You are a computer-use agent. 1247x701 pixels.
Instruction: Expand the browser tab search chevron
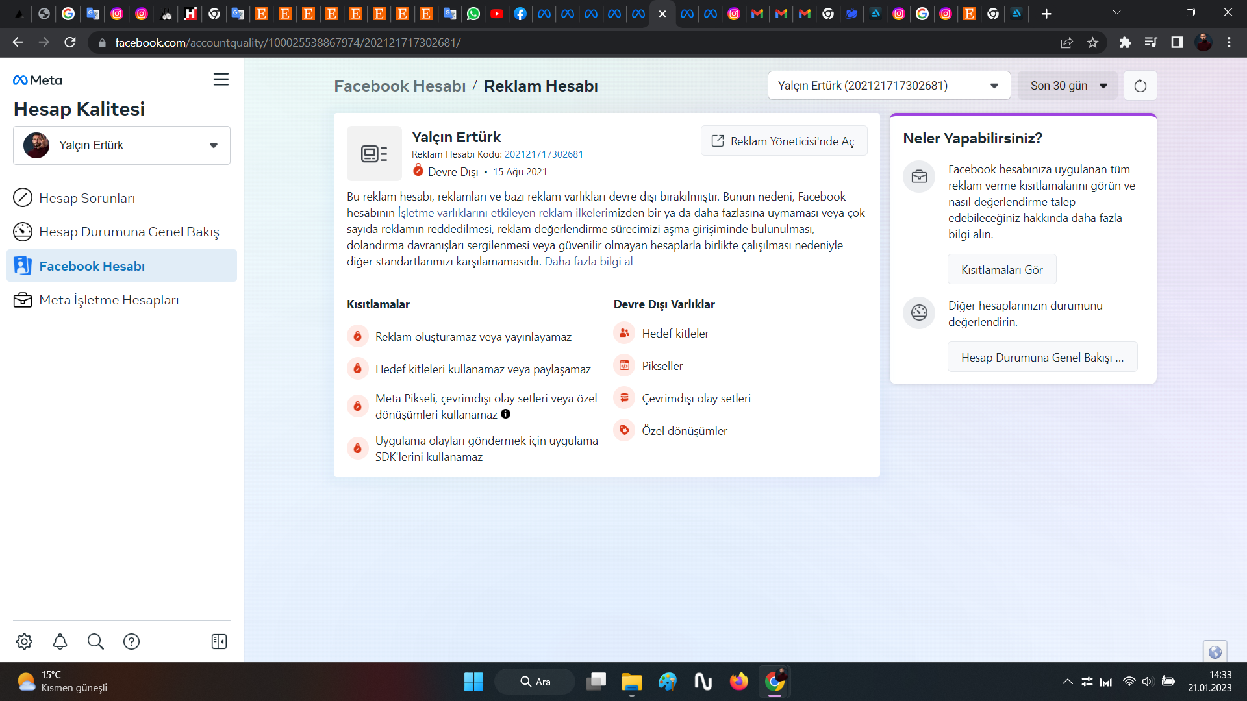(1116, 13)
